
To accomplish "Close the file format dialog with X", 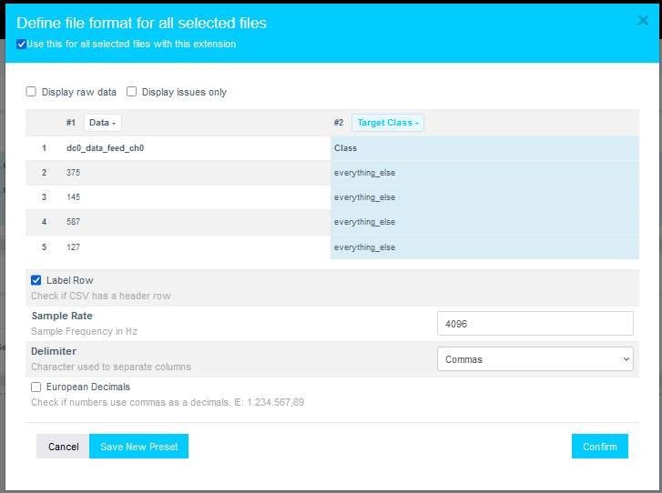I will coord(643,22).
